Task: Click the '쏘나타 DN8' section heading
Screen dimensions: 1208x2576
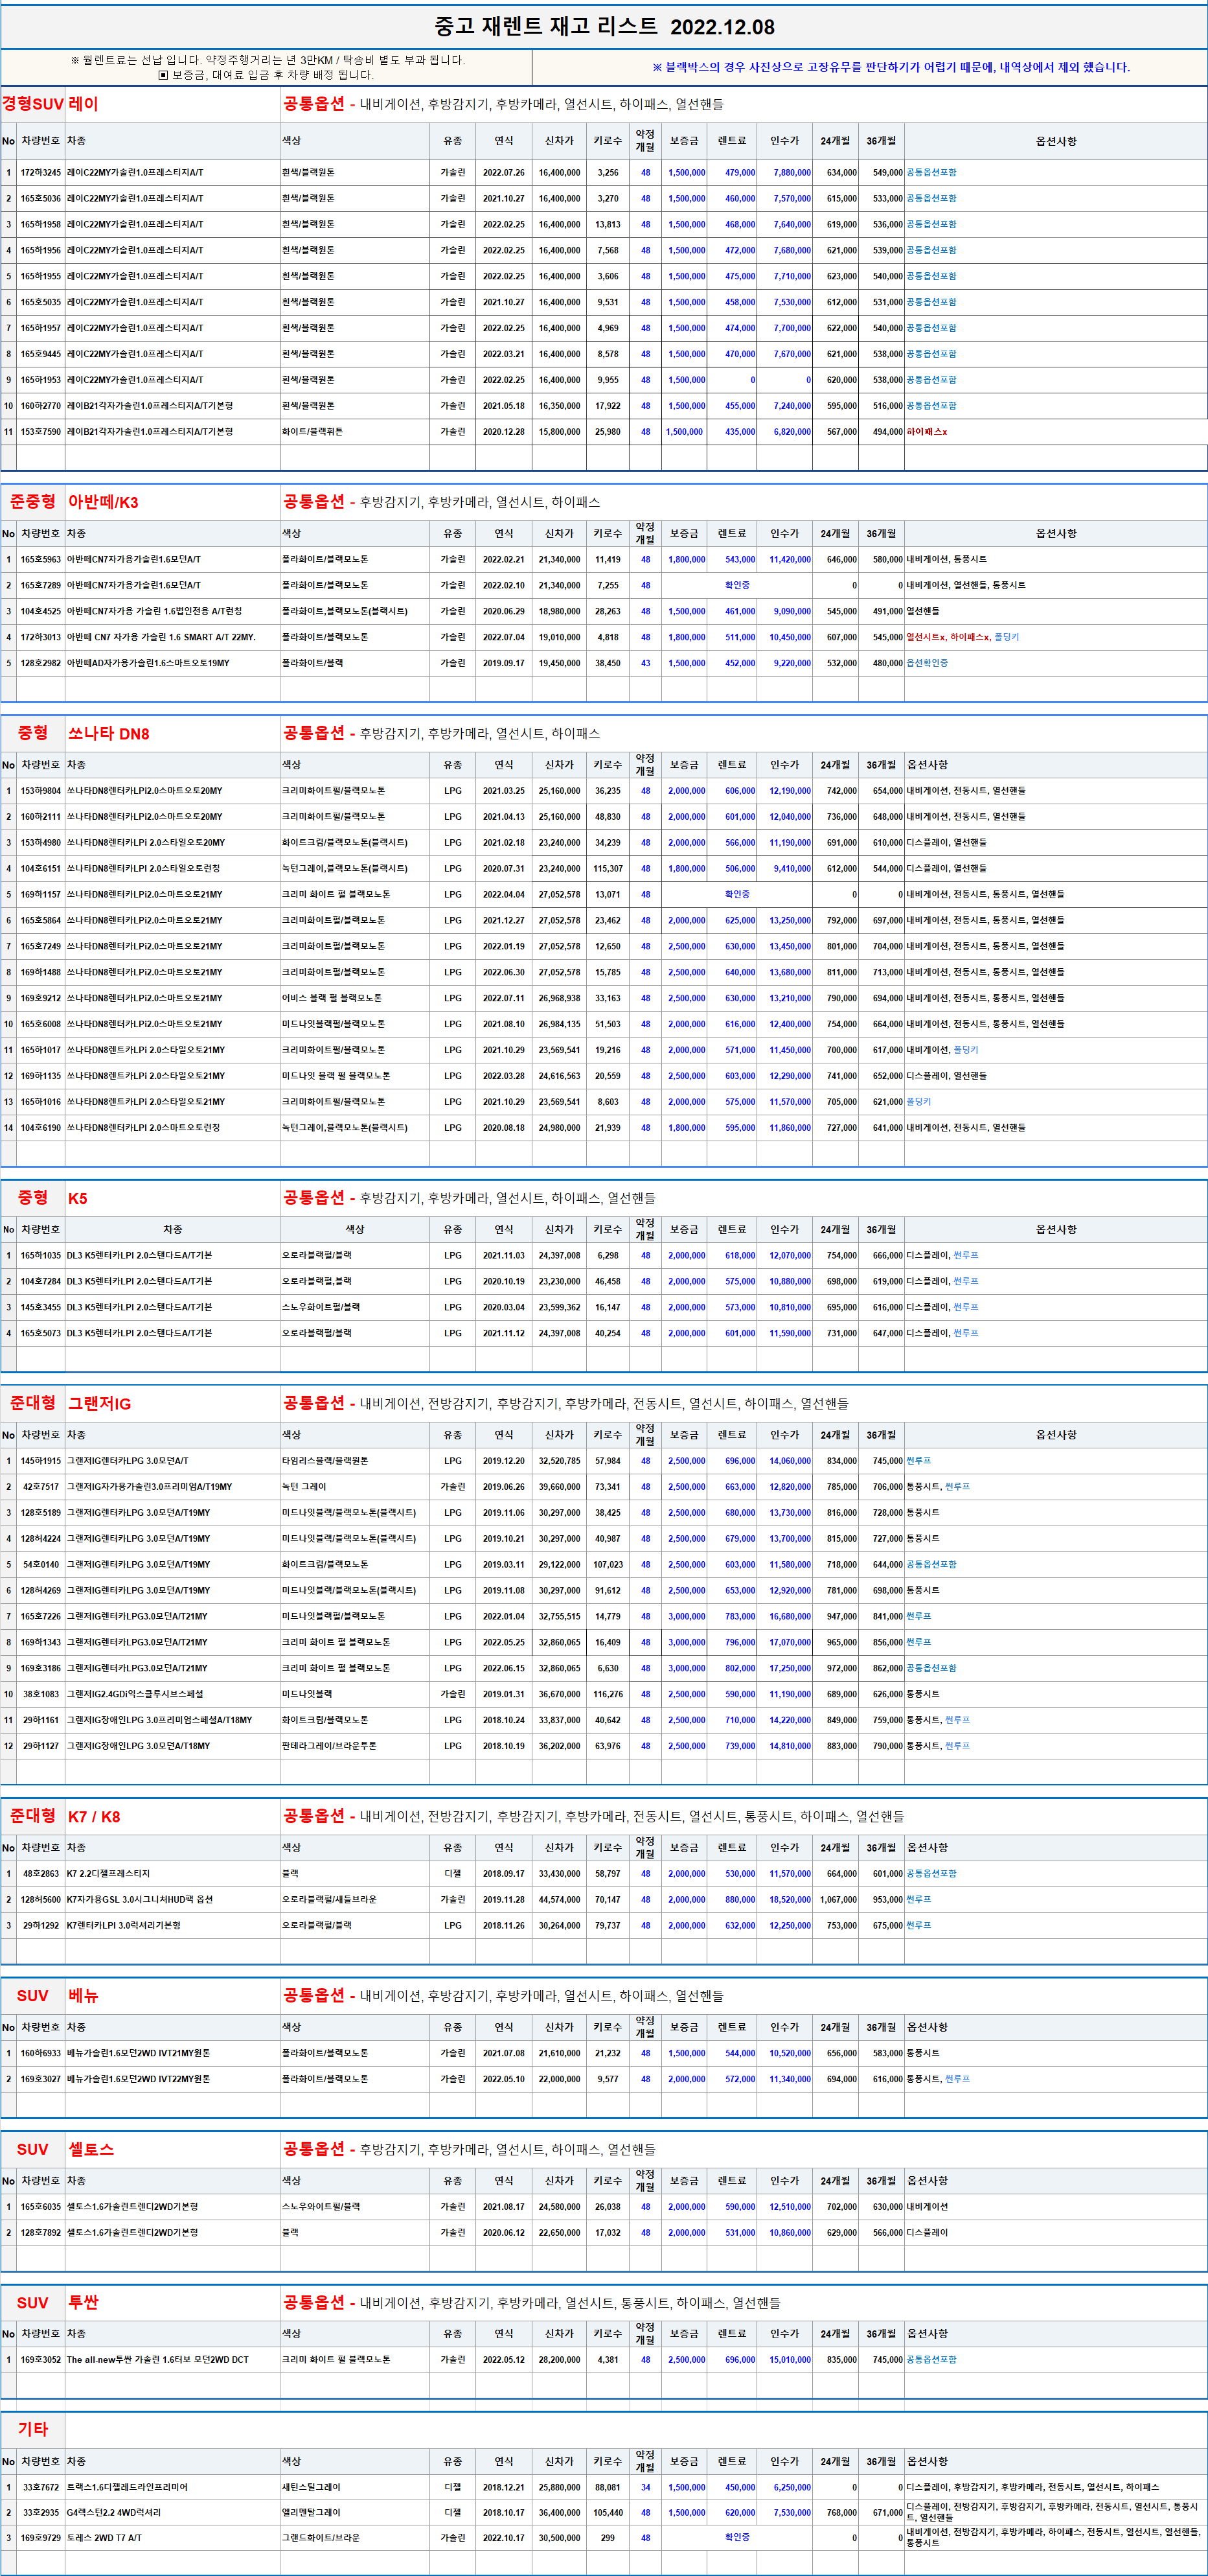Action: click(108, 733)
